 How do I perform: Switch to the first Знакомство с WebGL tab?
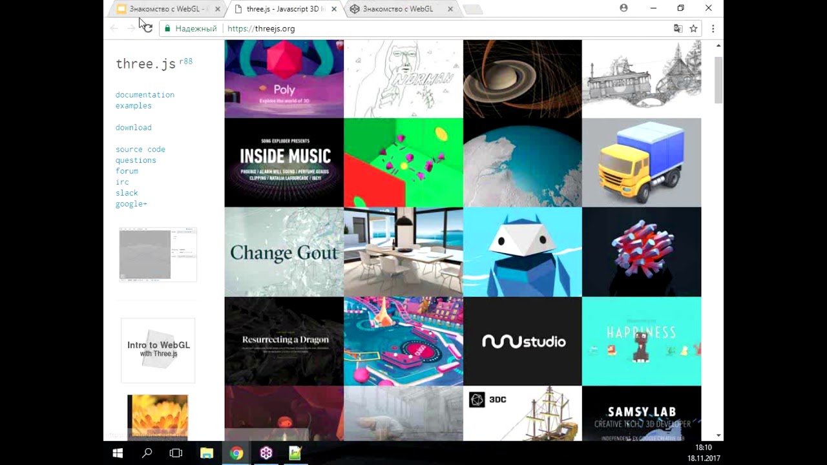tap(168, 9)
